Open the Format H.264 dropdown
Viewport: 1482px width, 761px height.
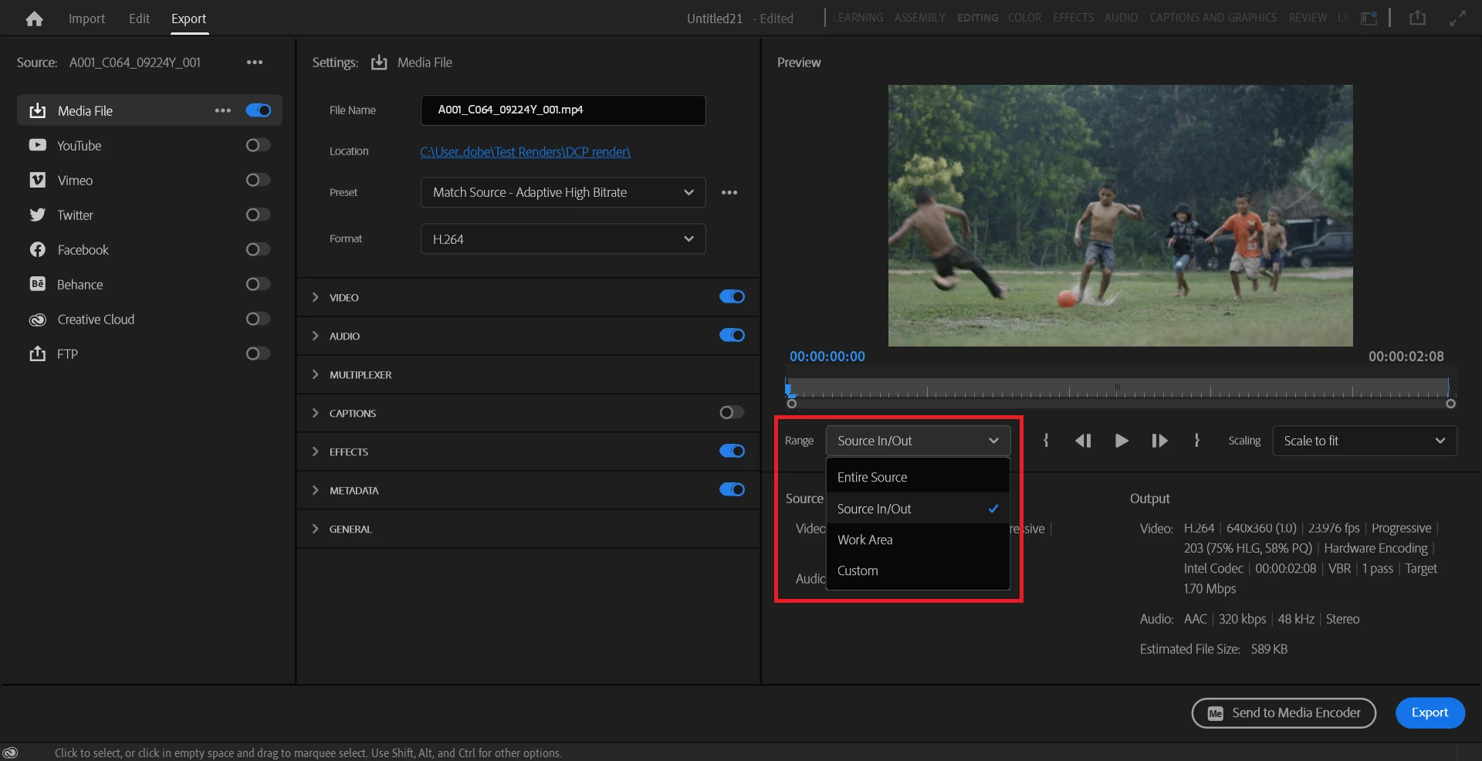563,239
